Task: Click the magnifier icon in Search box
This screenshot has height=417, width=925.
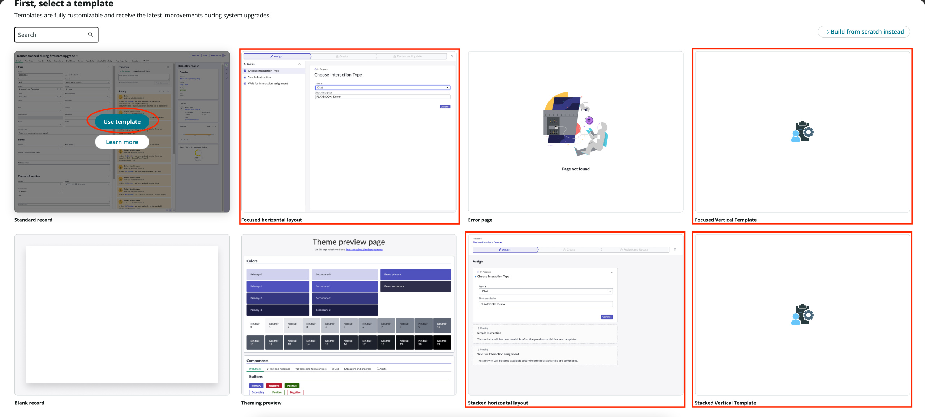Action: pyautogui.click(x=90, y=35)
